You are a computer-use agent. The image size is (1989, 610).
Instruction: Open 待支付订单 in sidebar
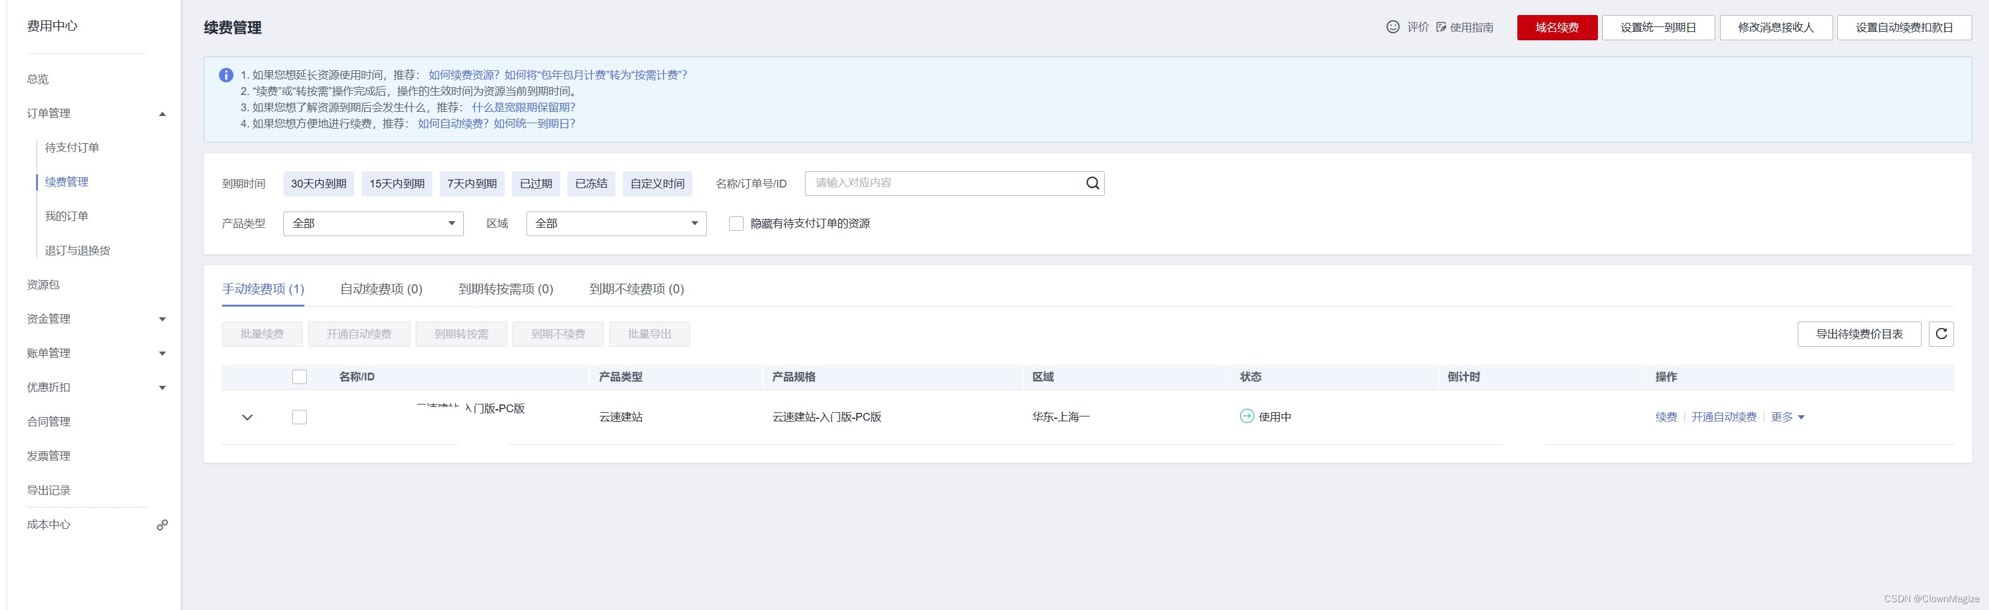click(72, 147)
